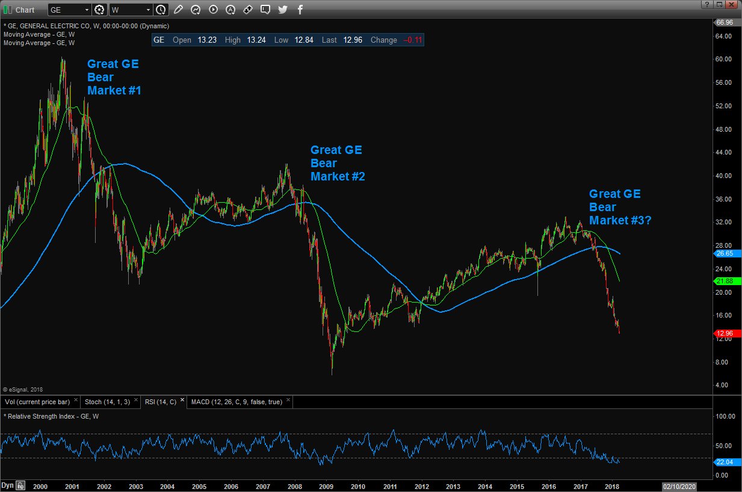Click the 2000 label on time axis
The height and width of the screenshot is (492, 742).
pos(40,486)
